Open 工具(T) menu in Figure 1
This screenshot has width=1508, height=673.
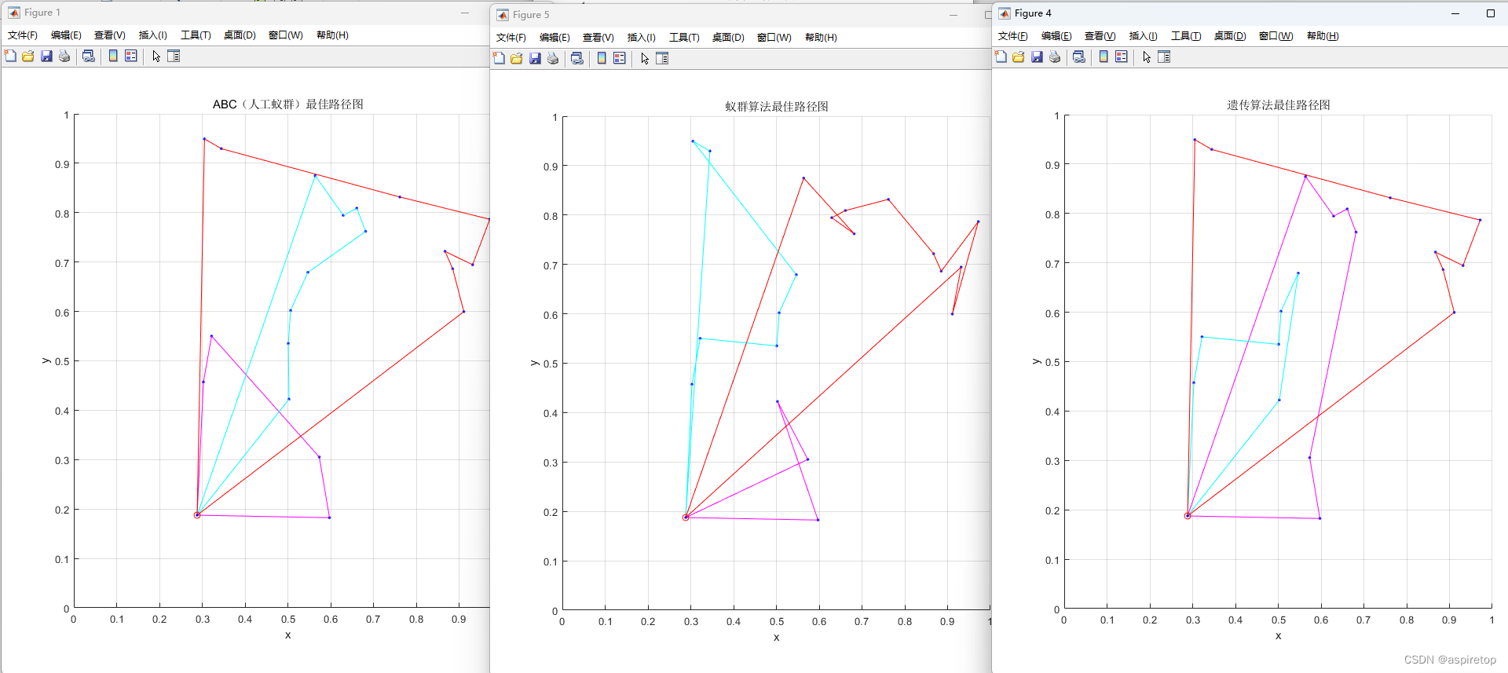pos(196,35)
